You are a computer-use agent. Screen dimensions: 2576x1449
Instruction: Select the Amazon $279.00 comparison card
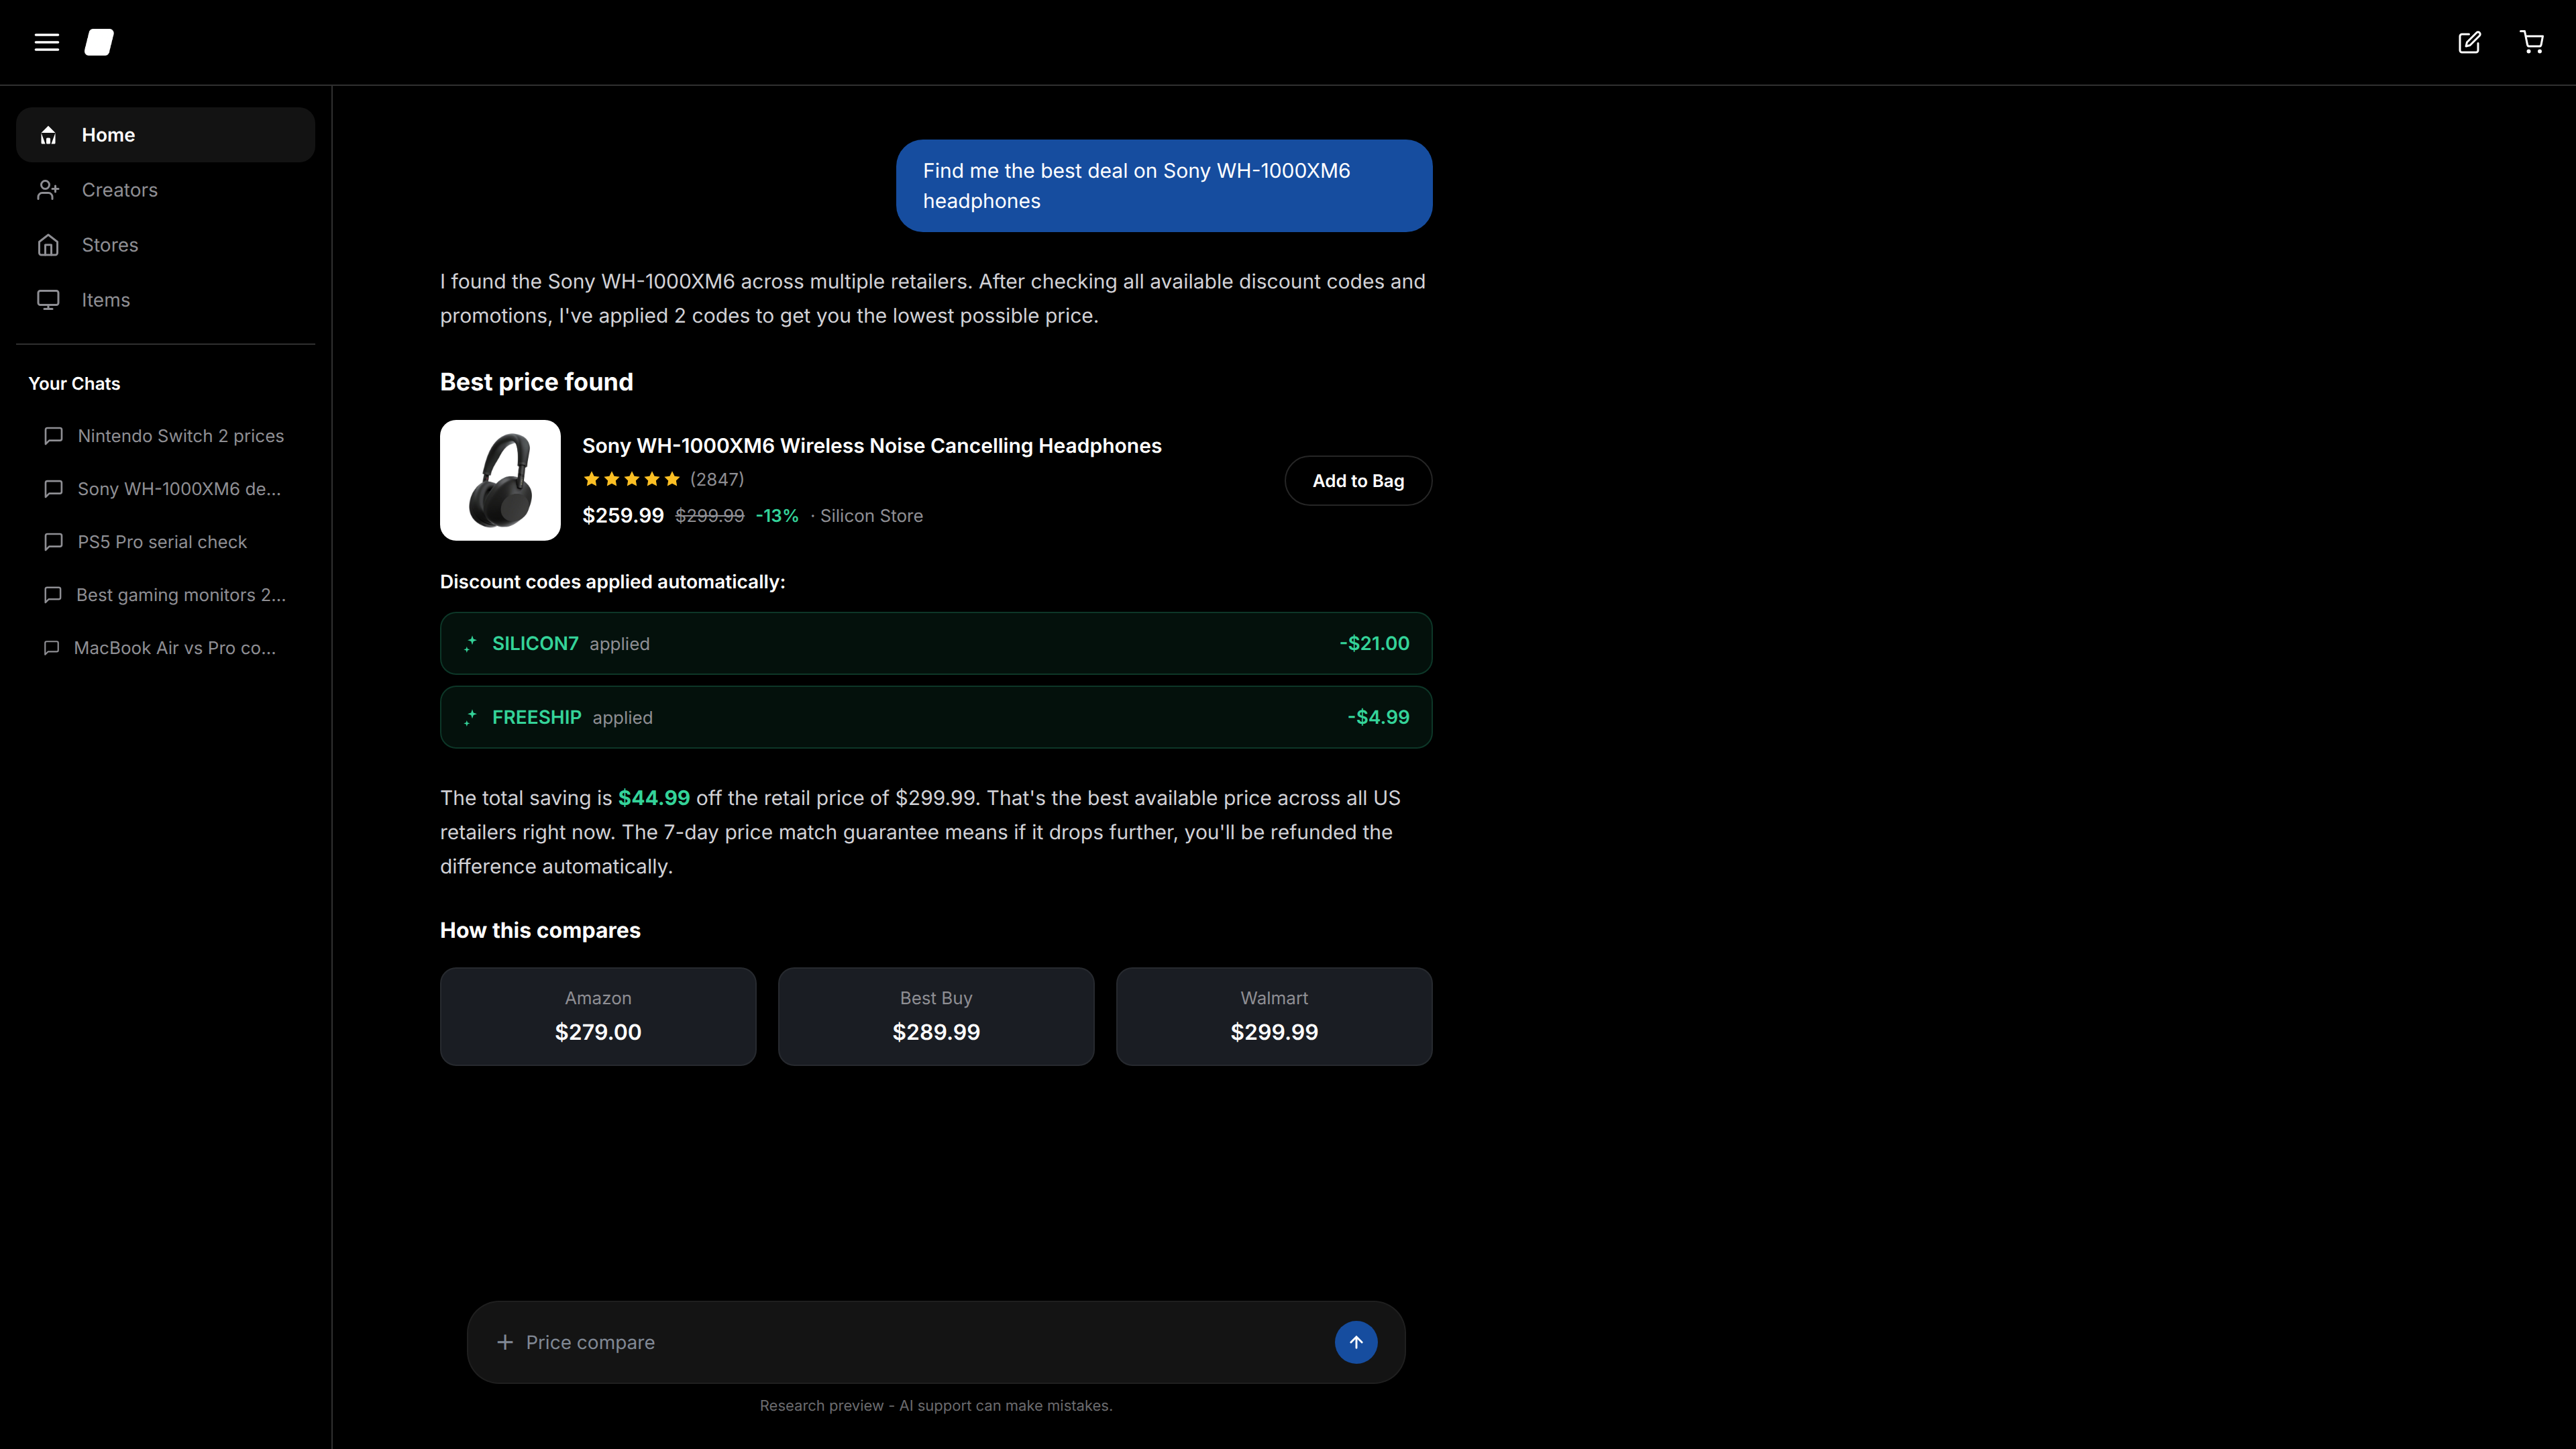click(x=597, y=1016)
